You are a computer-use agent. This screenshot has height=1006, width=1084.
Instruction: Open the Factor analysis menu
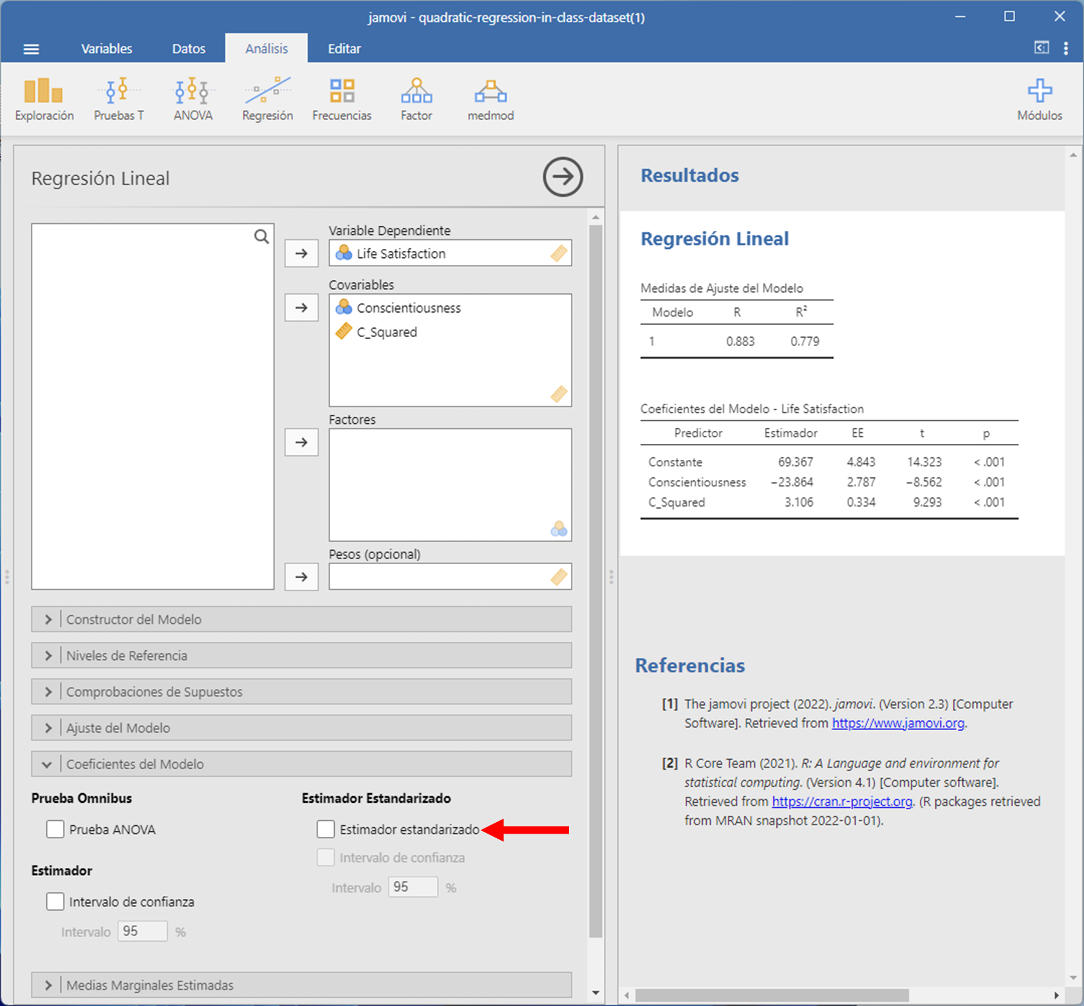[x=416, y=99]
